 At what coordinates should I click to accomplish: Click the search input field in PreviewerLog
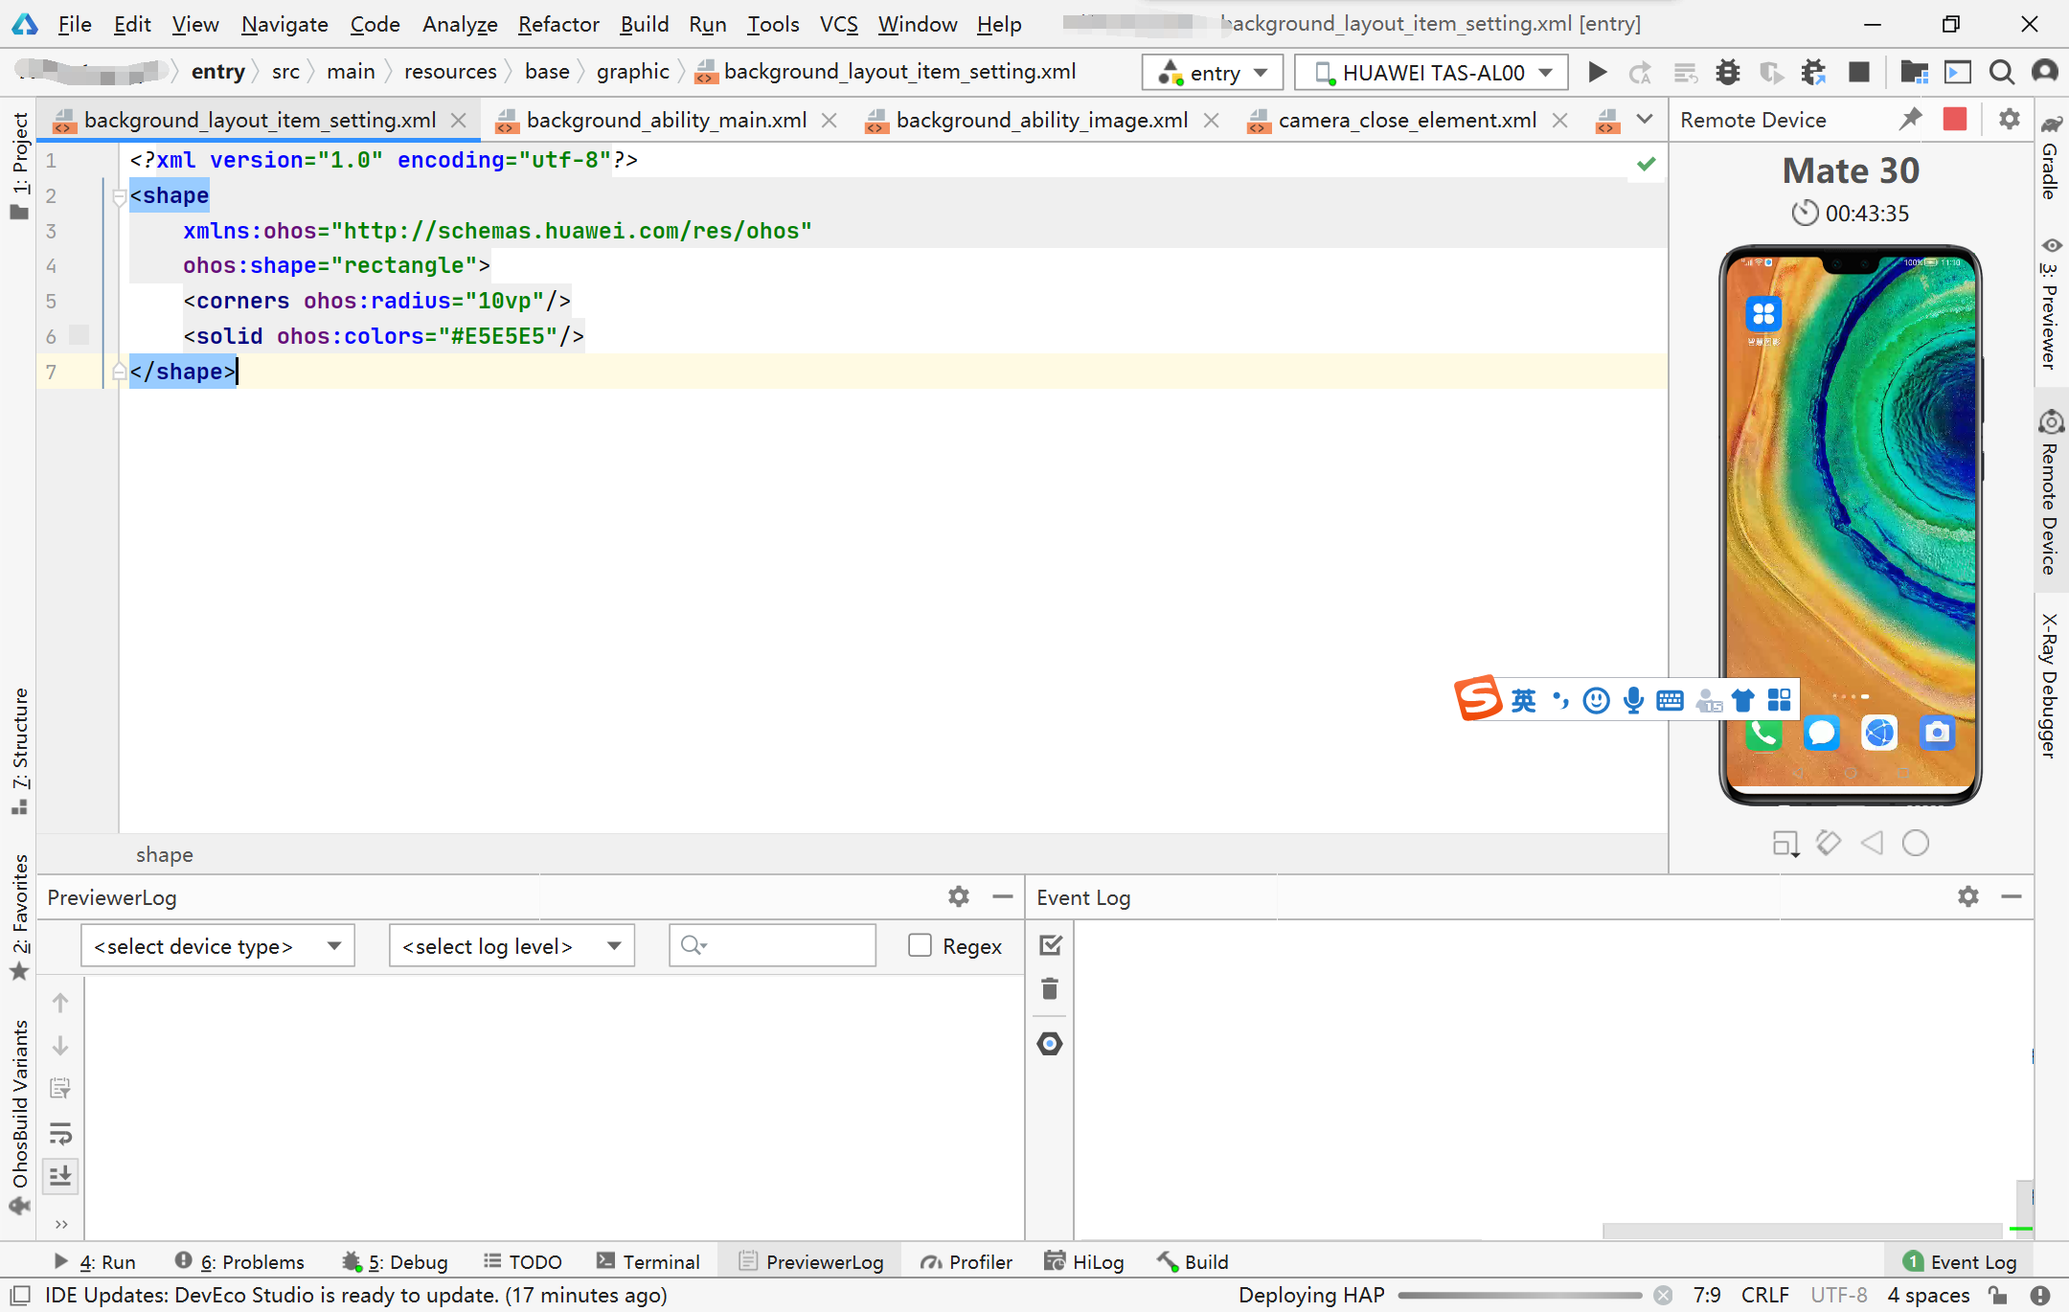pos(770,945)
